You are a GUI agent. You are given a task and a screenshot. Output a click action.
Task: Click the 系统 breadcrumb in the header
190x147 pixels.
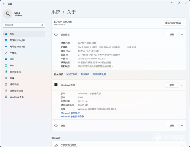point(56,12)
